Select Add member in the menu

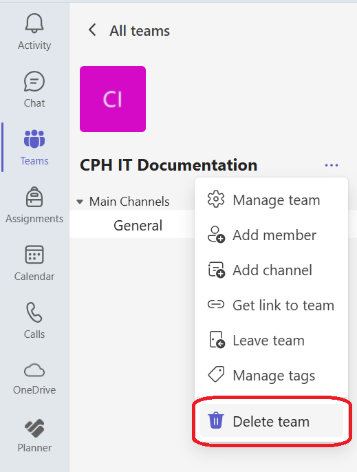271,235
